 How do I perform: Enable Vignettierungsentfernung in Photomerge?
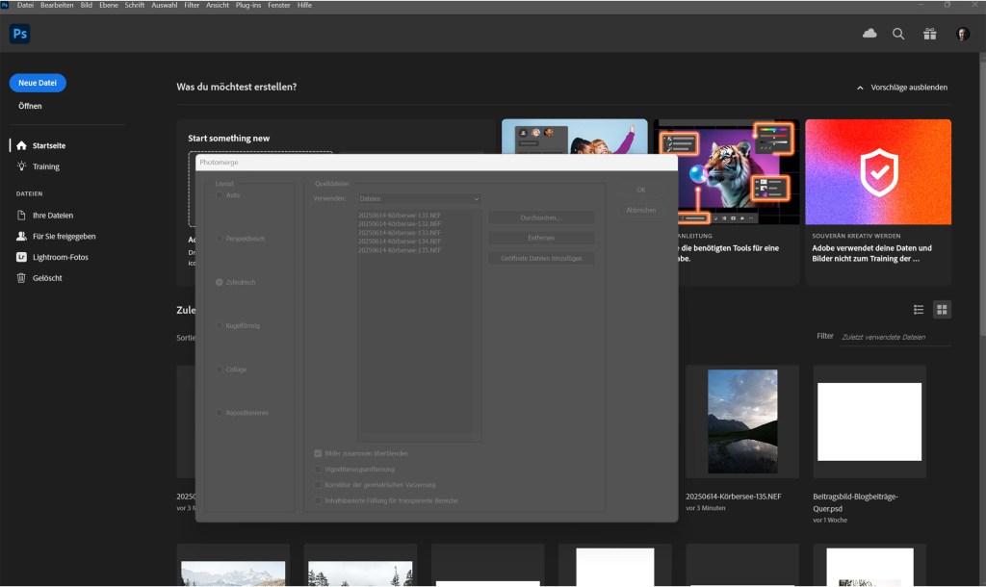(x=319, y=469)
